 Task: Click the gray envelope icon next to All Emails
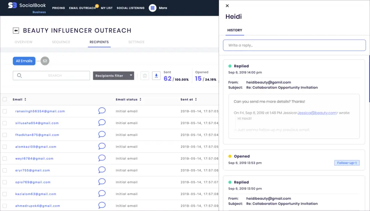coord(45,61)
